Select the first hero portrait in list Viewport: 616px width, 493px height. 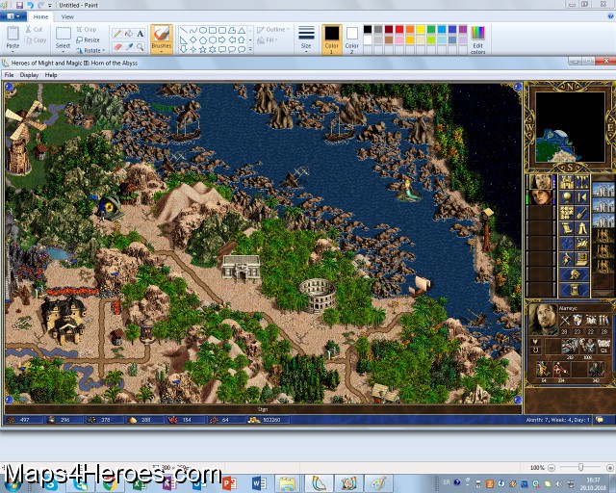coord(541,182)
